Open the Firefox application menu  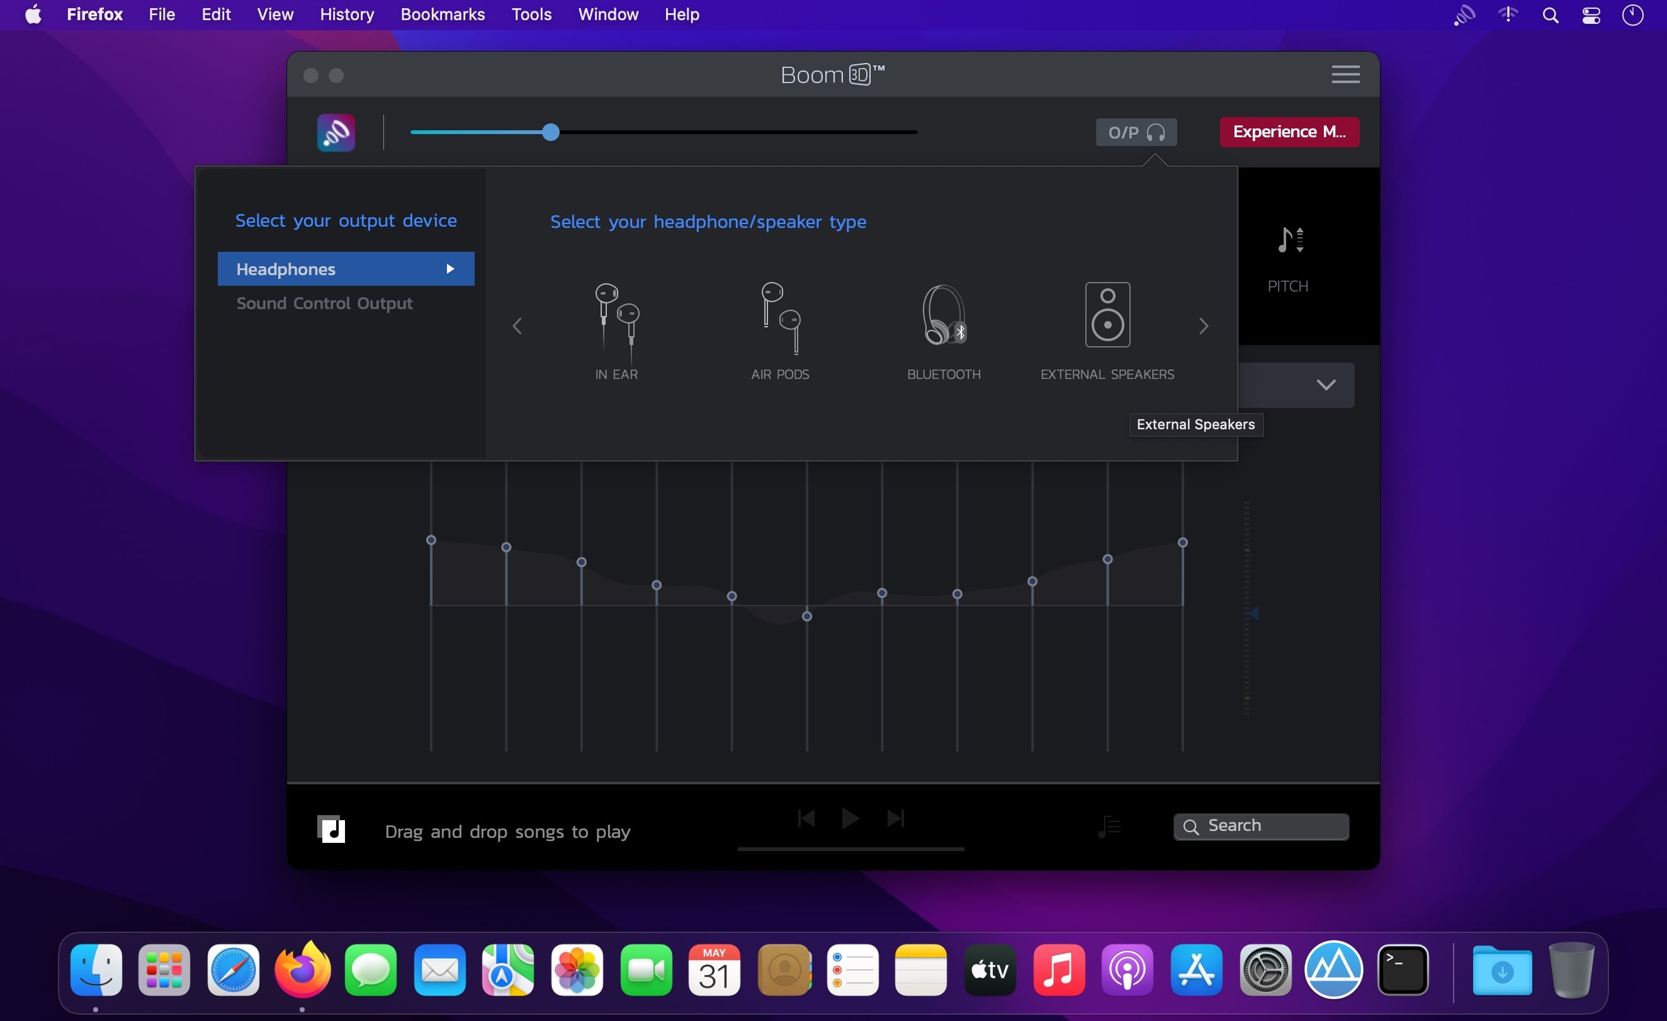coord(94,14)
